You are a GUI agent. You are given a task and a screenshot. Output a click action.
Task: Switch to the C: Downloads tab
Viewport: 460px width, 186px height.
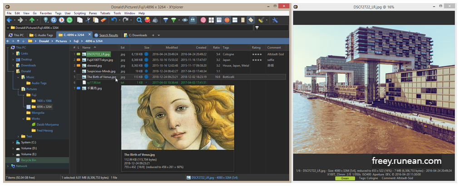[x=135, y=35]
